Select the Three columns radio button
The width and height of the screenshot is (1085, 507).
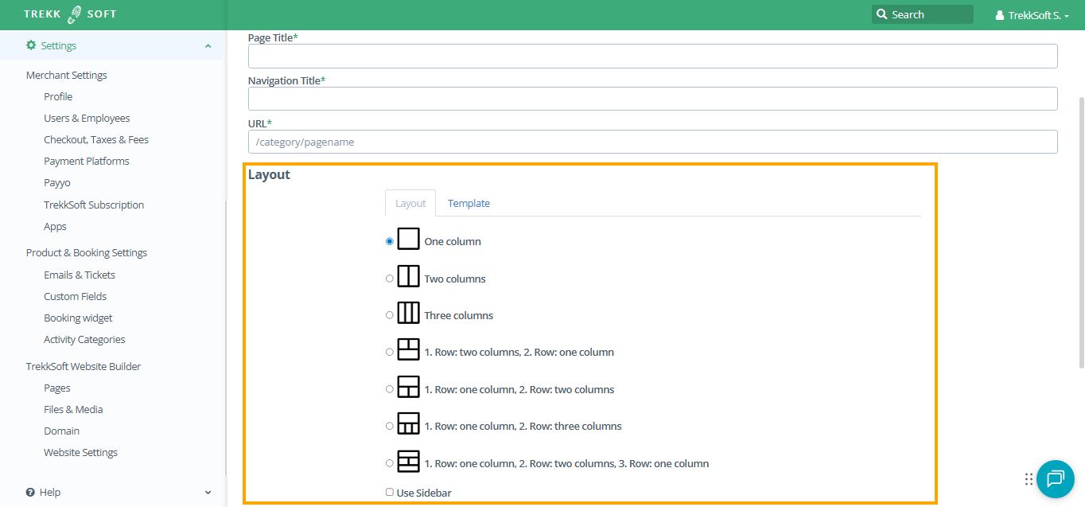(x=390, y=315)
